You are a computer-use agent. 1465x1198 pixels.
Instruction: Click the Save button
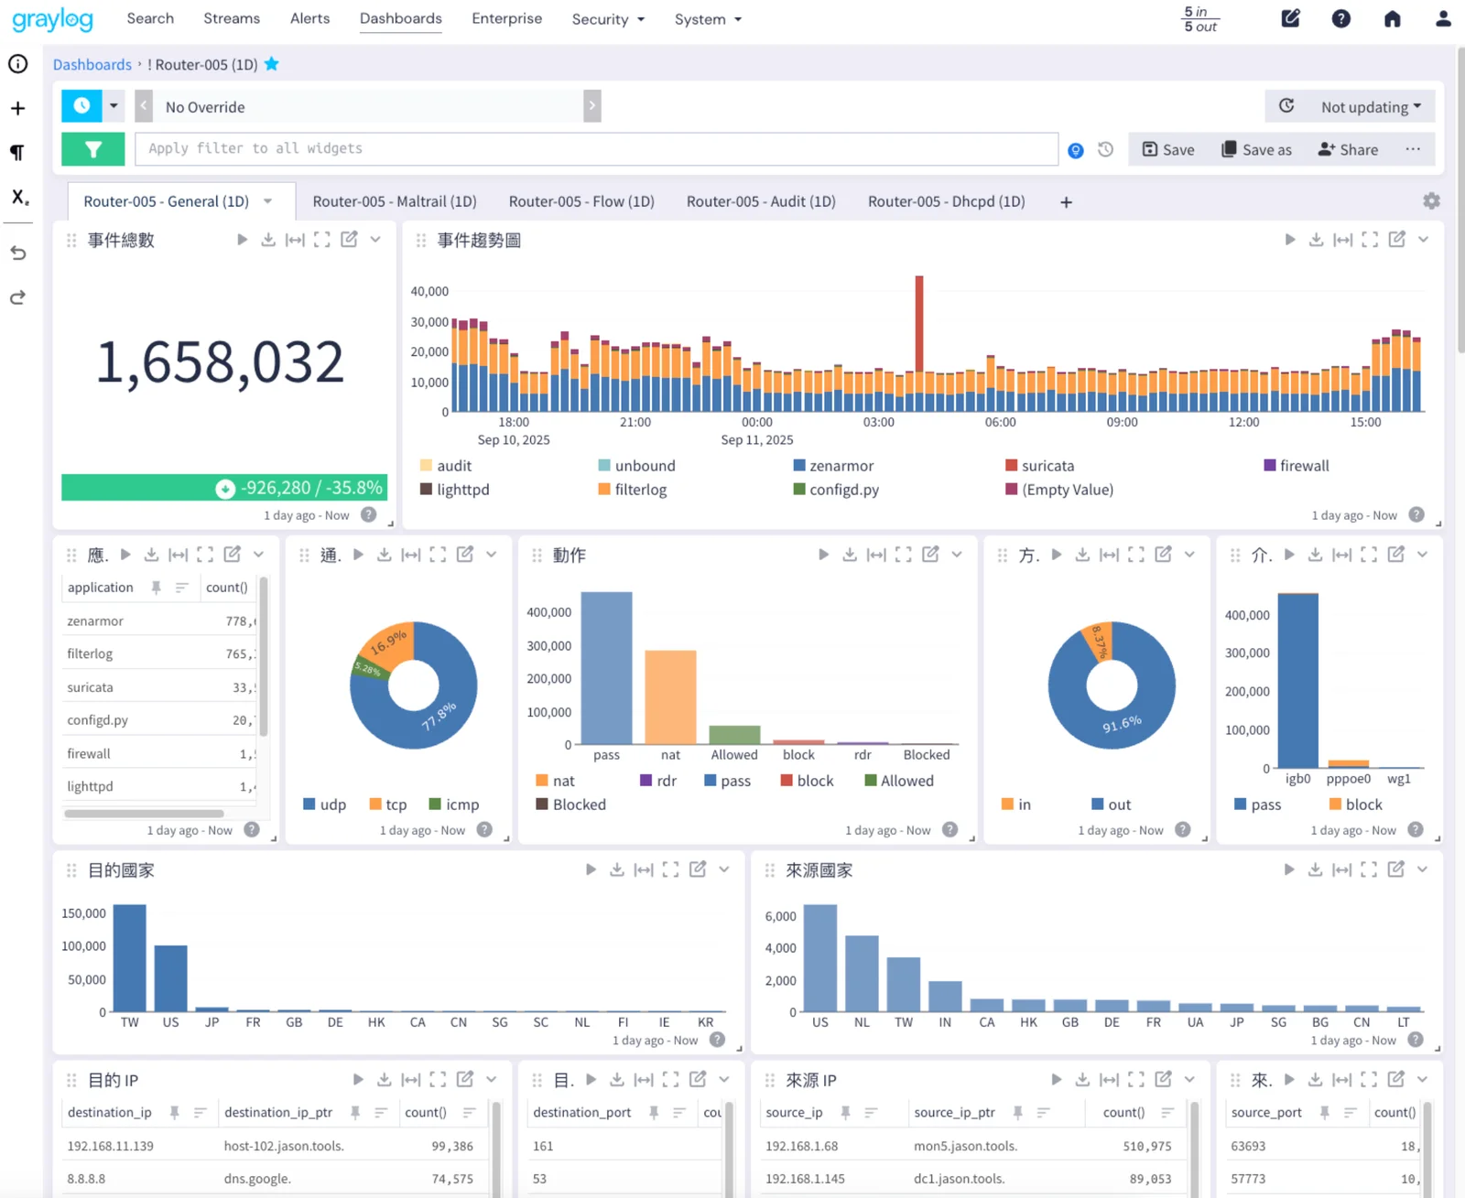coord(1168,149)
